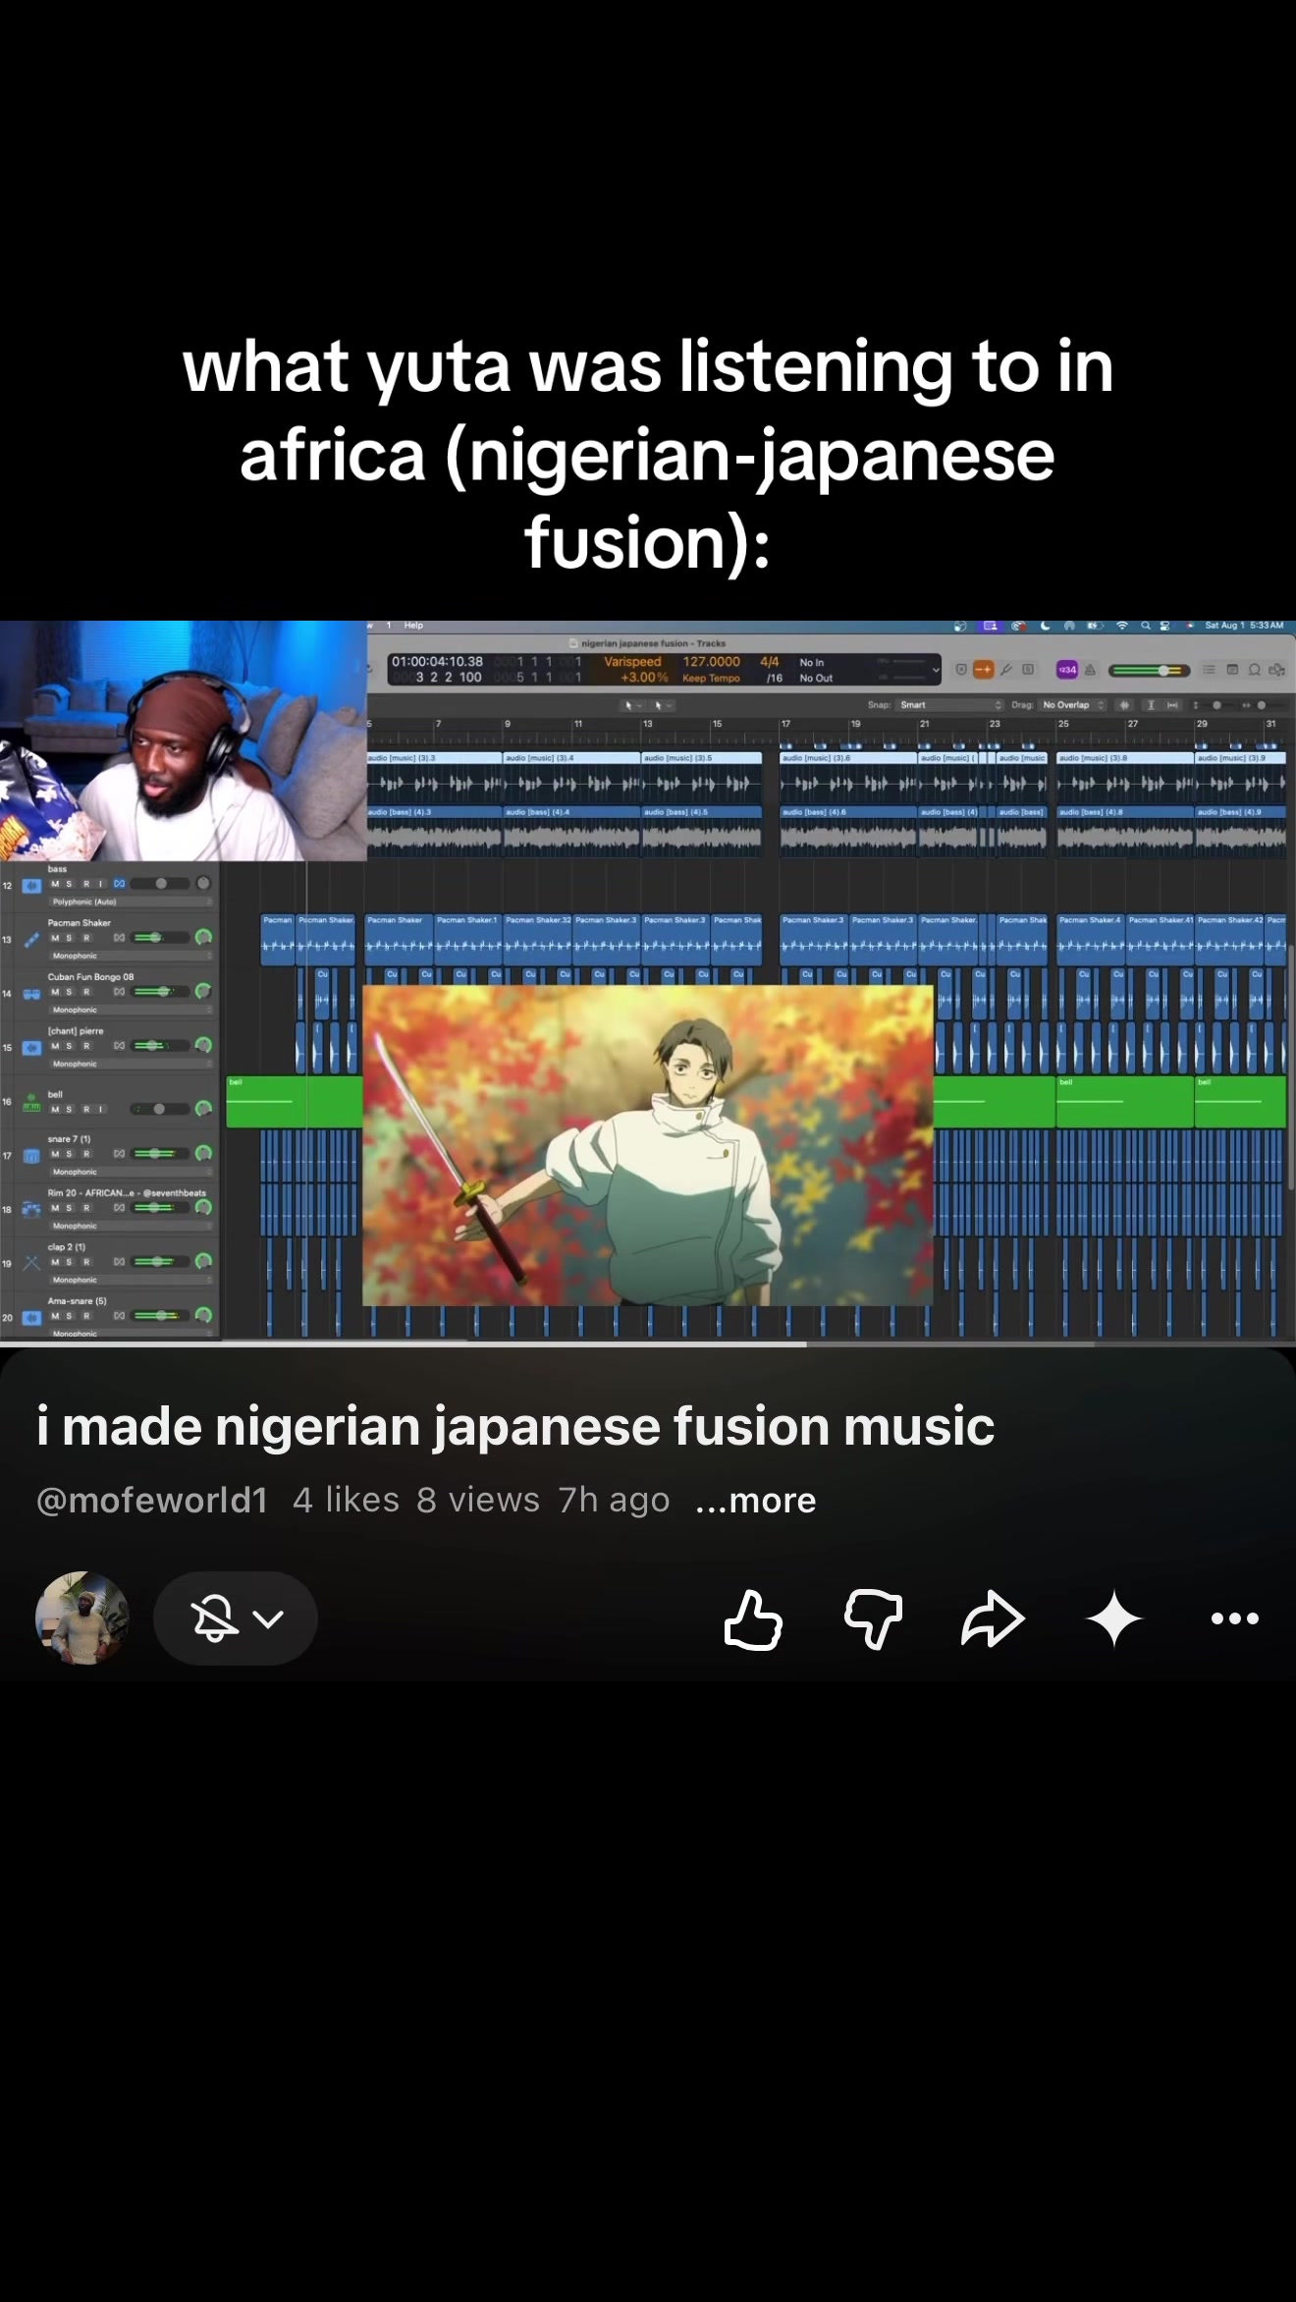Click the Cuban Fun Bongo track icon

[x=31, y=993]
